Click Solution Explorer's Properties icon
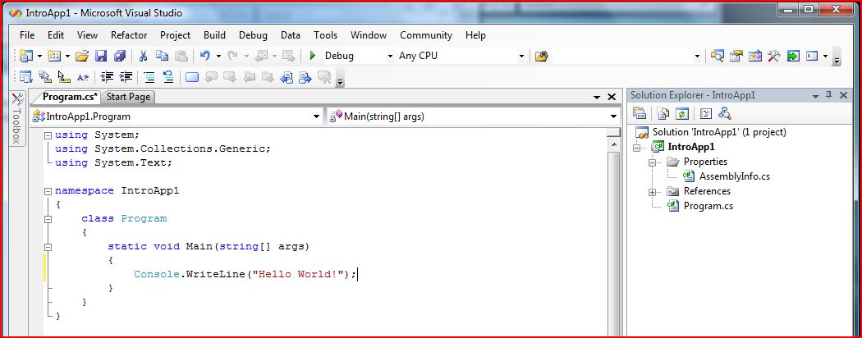The width and height of the screenshot is (862, 338). [x=640, y=114]
